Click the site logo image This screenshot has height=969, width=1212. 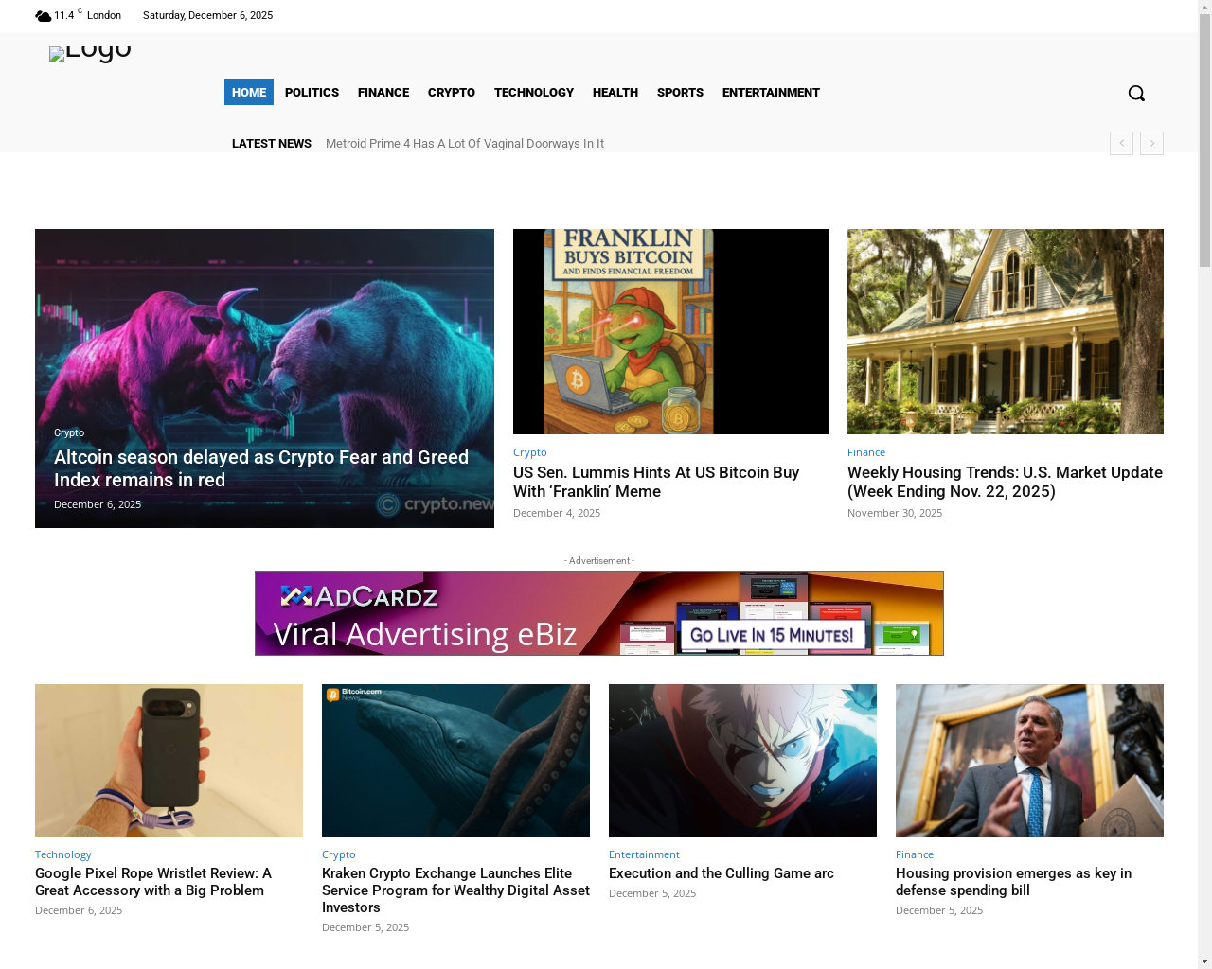click(90, 53)
